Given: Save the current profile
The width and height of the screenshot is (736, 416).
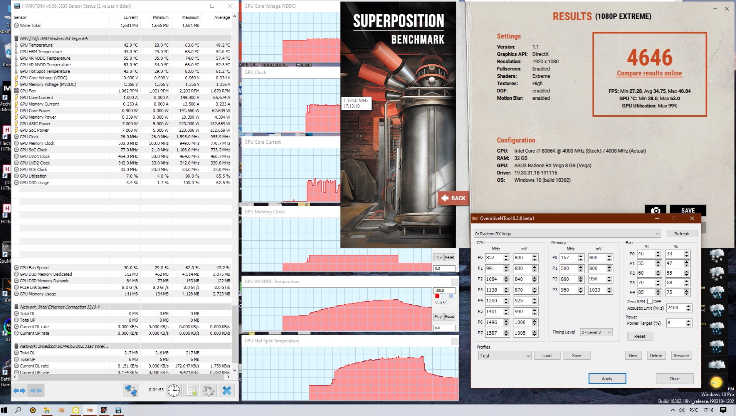Looking at the screenshot, I should pyautogui.click(x=576, y=356).
